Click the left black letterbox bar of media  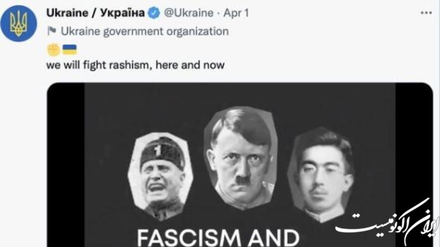pos(66,165)
